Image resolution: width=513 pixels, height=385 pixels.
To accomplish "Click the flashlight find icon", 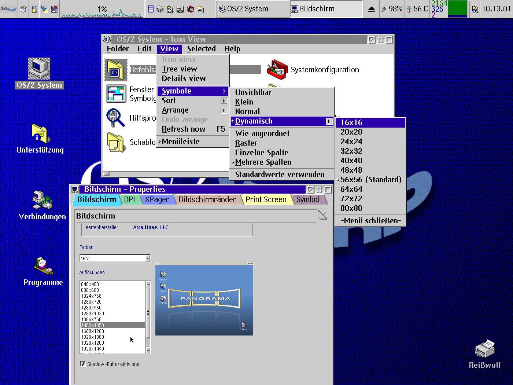I will [x=44, y=9].
